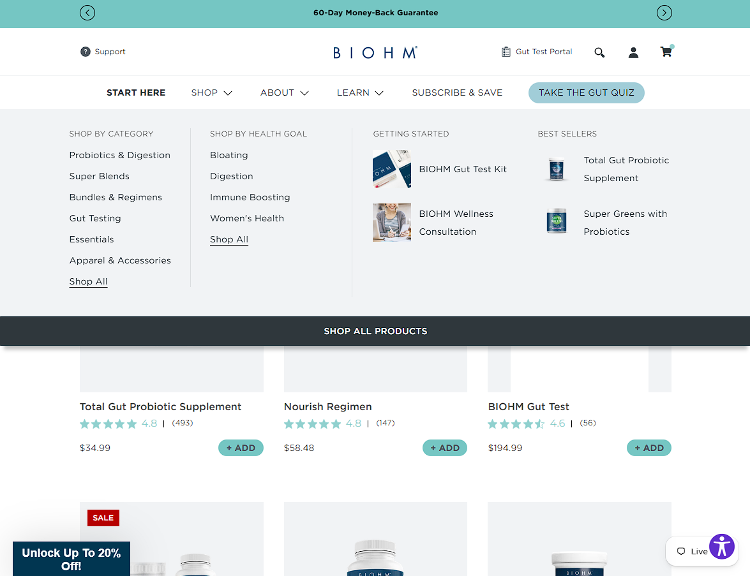
Task: Click (493) reviews count
Action: 183,423
